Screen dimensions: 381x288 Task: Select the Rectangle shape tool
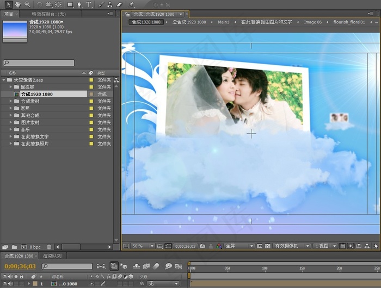(70, 4)
